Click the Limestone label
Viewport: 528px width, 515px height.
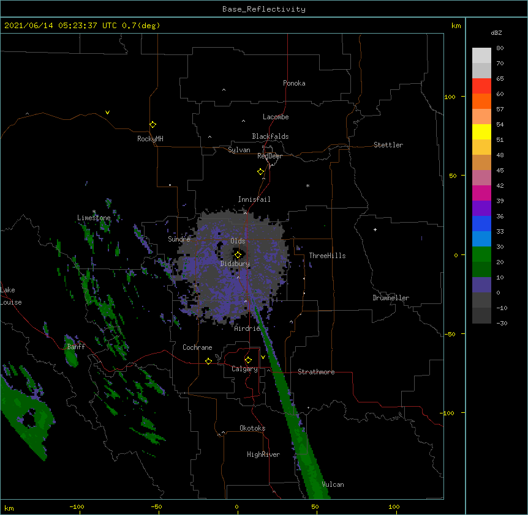[94, 218]
